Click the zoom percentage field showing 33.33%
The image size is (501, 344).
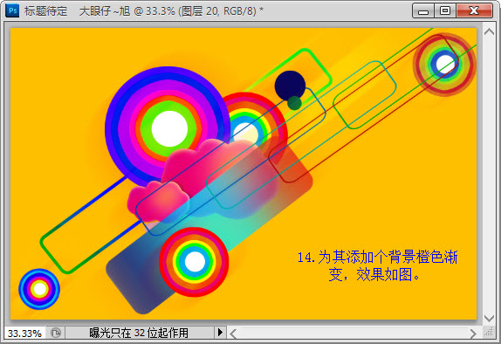tap(25, 333)
